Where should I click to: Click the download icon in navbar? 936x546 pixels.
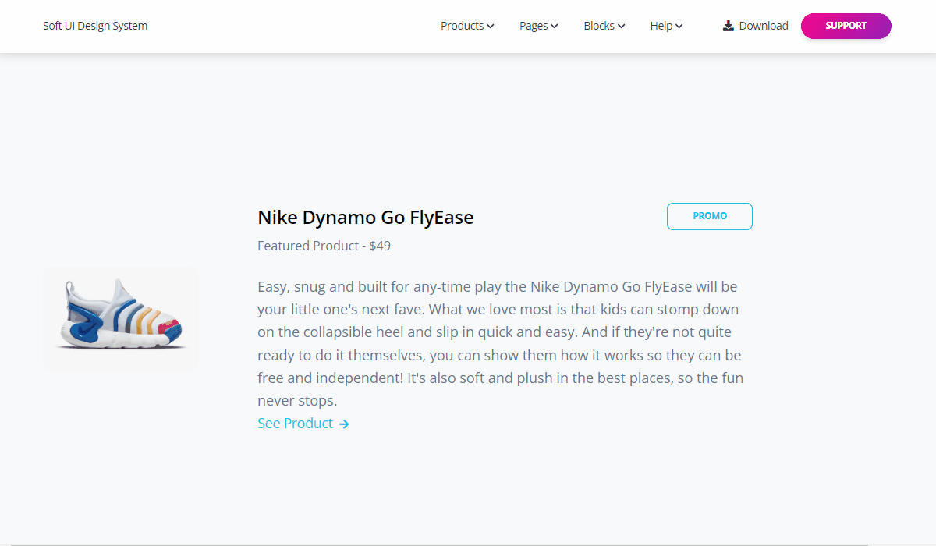(x=729, y=26)
